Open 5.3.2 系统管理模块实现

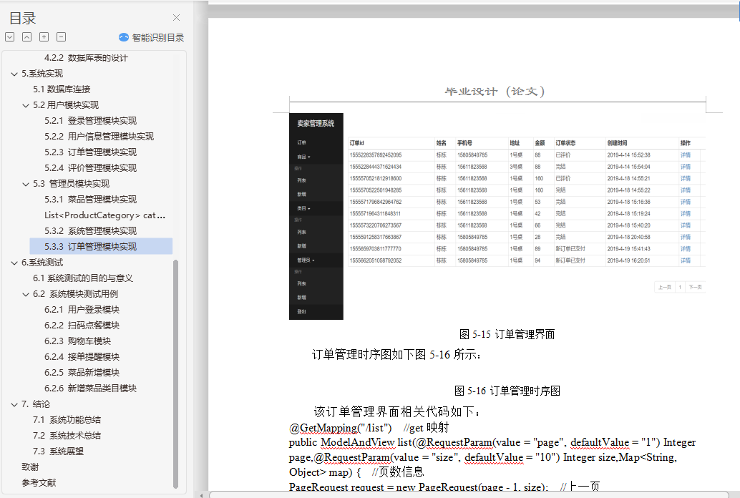(91, 231)
